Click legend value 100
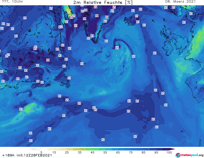 tap(169, 152)
